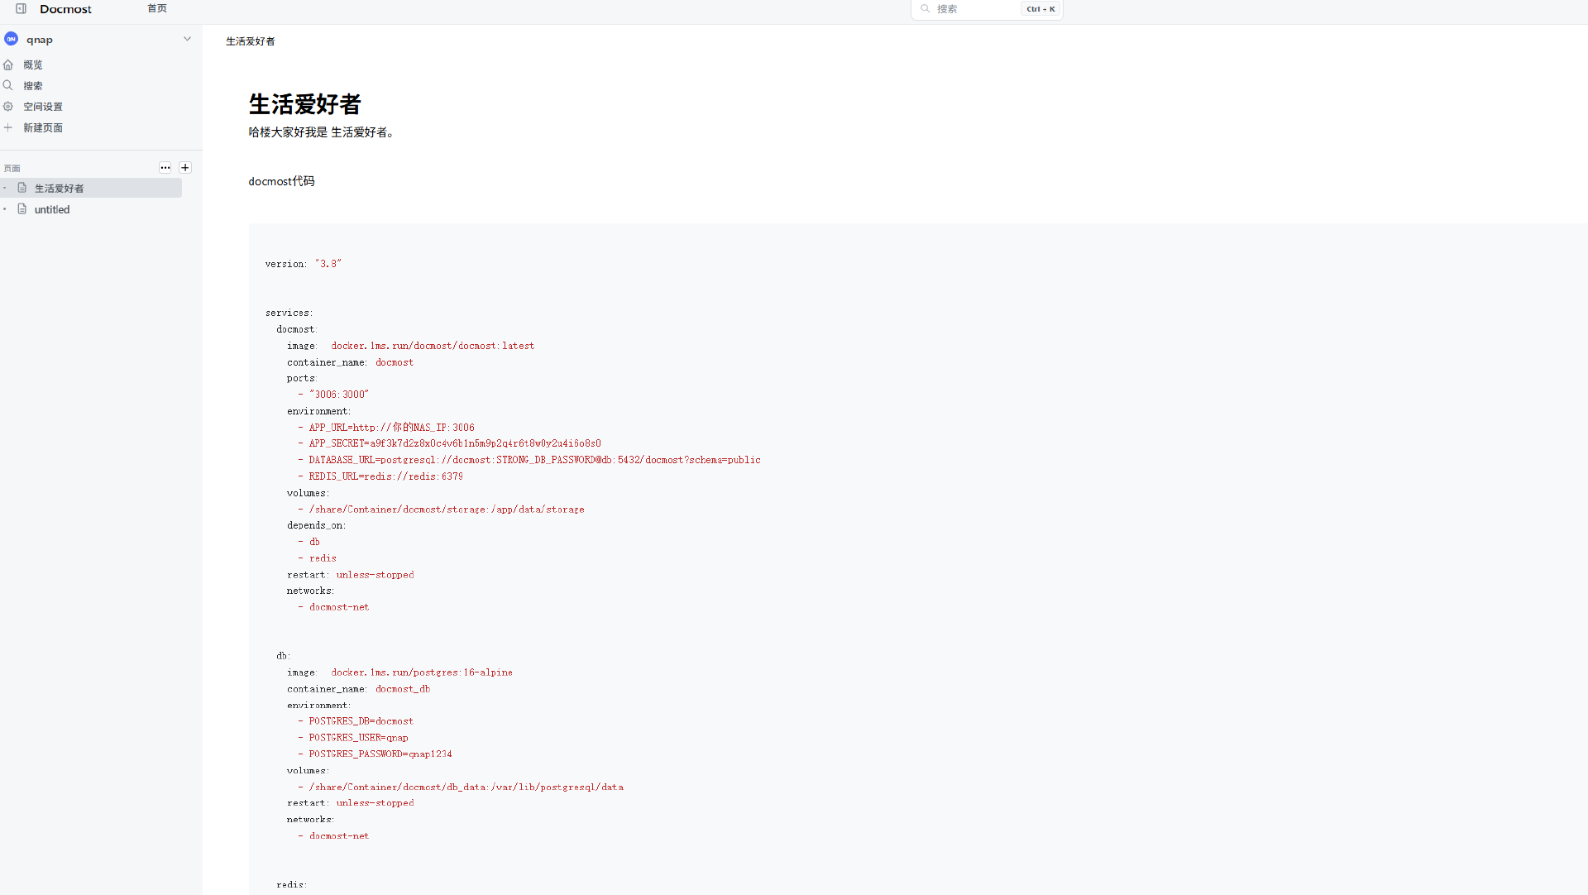Click the qnap space avatar icon
Image resolution: width=1588 pixels, height=895 pixels.
(12, 39)
